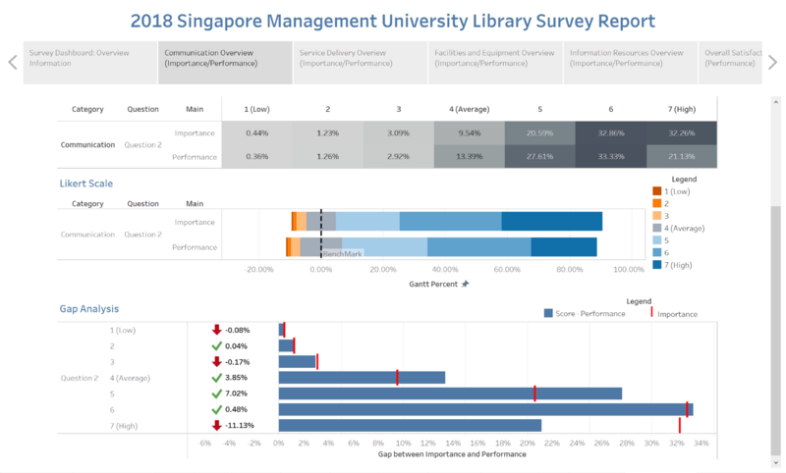
Task: Click Gap Analysis bar for rating 3
Action: point(297,361)
